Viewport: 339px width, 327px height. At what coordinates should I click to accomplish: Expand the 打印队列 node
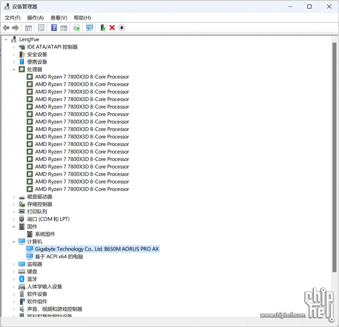(14, 212)
